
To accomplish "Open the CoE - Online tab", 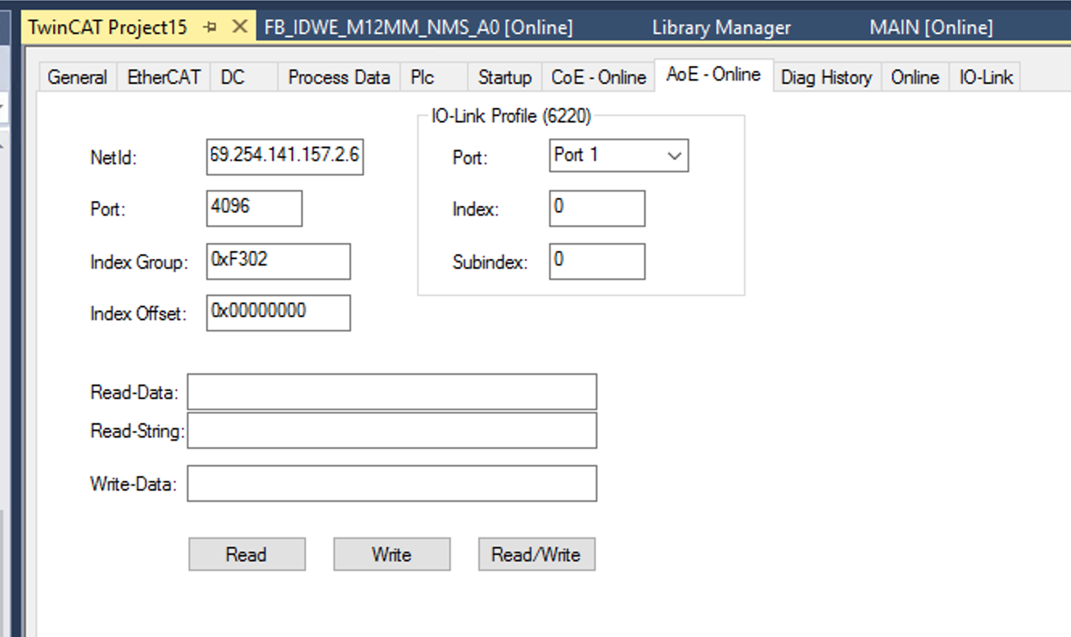I will click(598, 77).
